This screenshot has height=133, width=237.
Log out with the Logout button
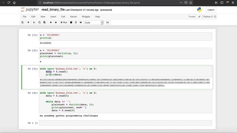[x=211, y=10]
